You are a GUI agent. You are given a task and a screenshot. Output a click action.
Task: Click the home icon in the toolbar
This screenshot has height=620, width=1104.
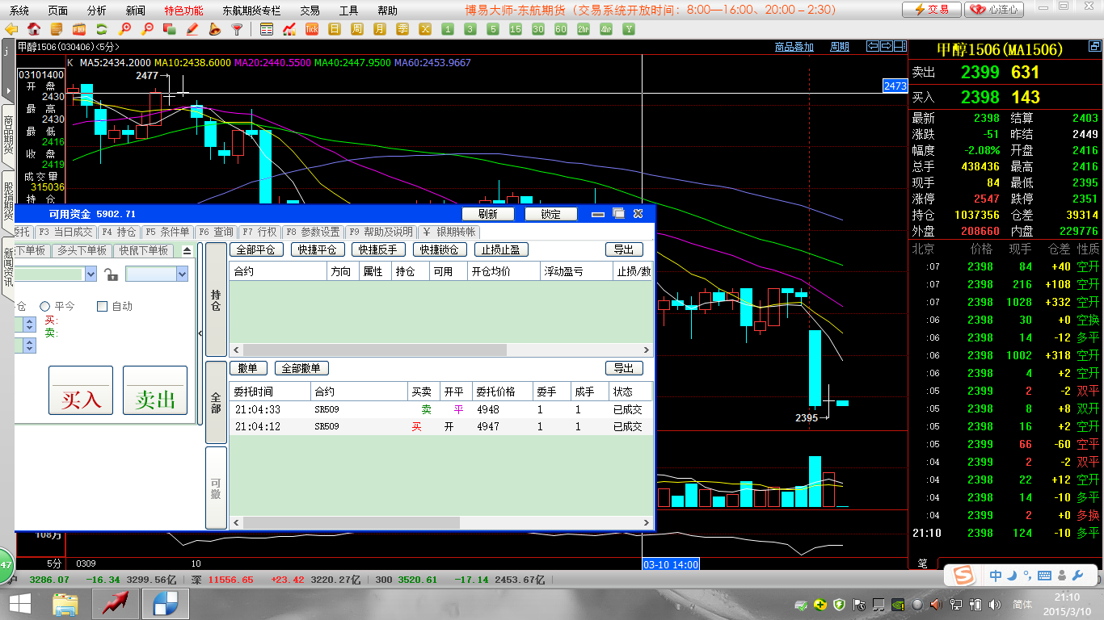click(34, 29)
